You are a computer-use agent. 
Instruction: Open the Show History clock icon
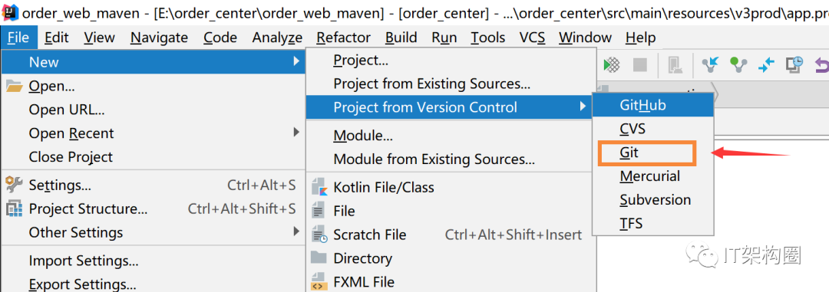click(x=794, y=64)
